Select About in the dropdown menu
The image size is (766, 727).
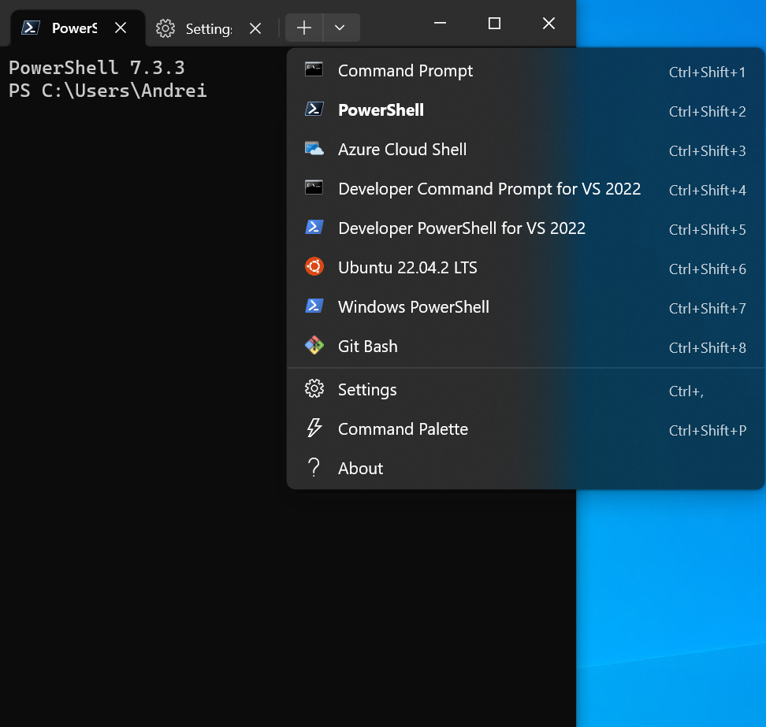click(x=525, y=468)
